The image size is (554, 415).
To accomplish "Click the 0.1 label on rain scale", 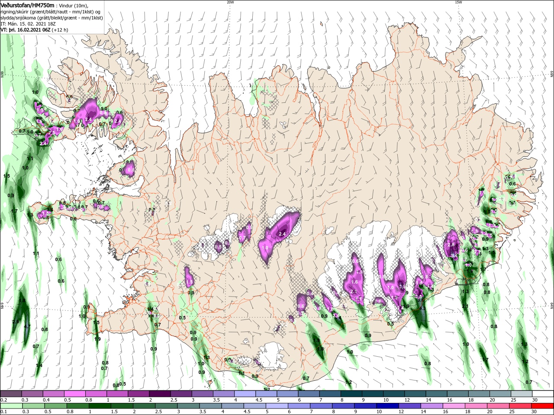I will (x=4, y=412).
